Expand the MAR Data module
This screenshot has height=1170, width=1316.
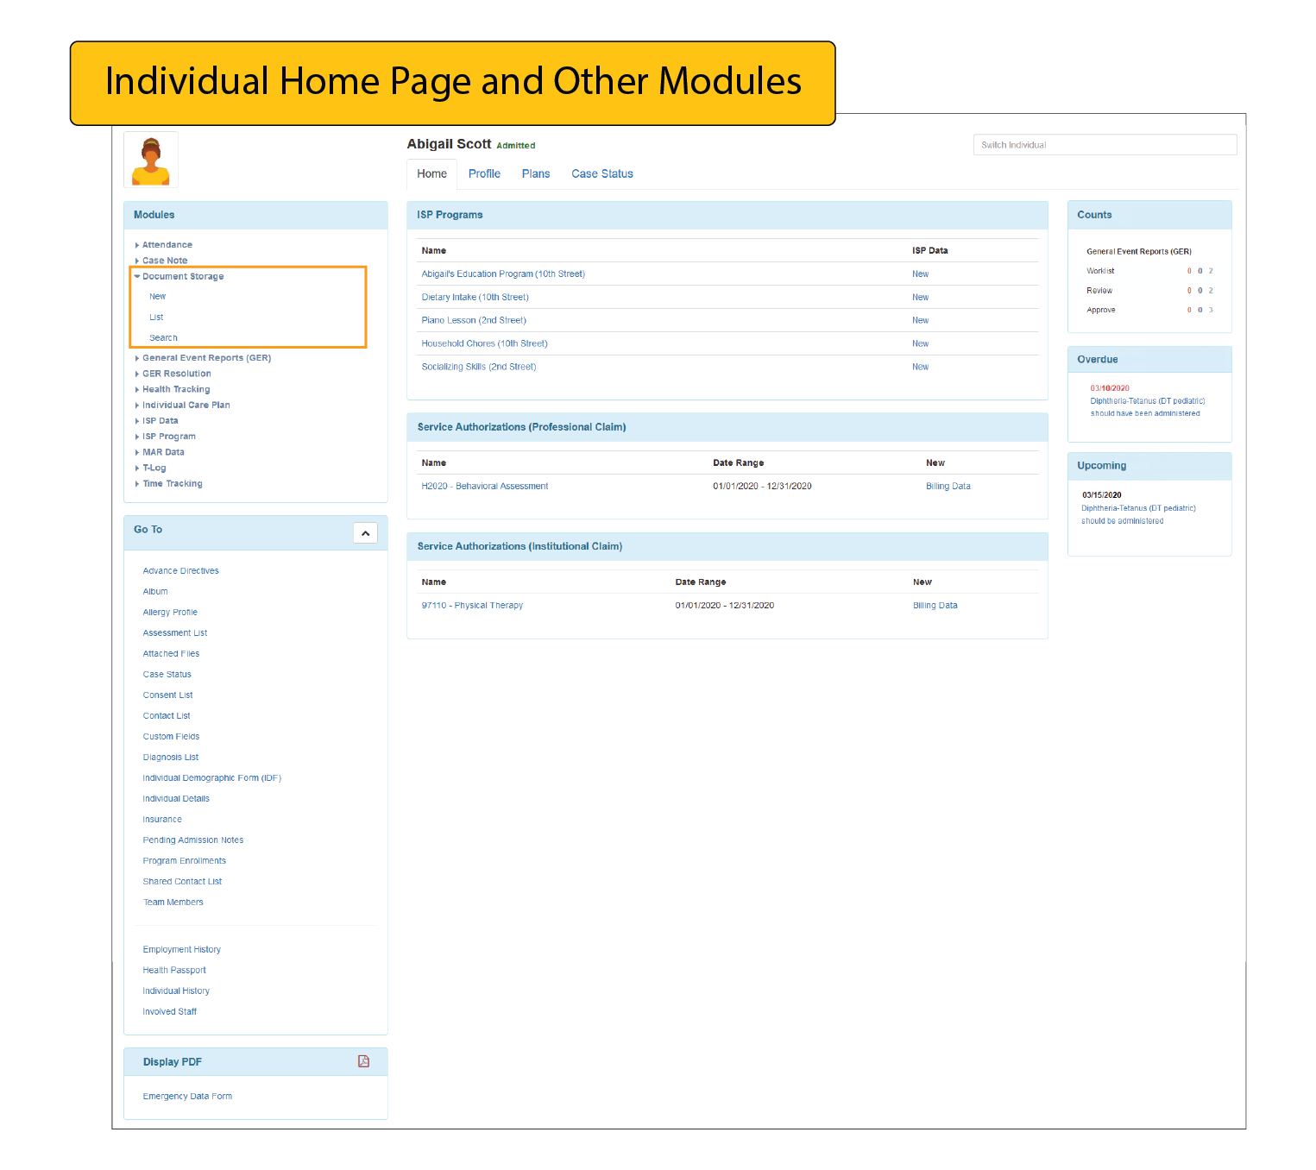(159, 452)
